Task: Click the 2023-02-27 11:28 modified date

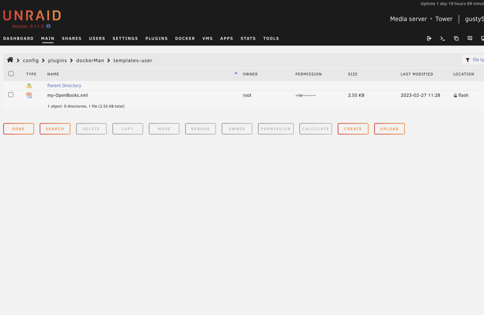Action: coord(421,95)
